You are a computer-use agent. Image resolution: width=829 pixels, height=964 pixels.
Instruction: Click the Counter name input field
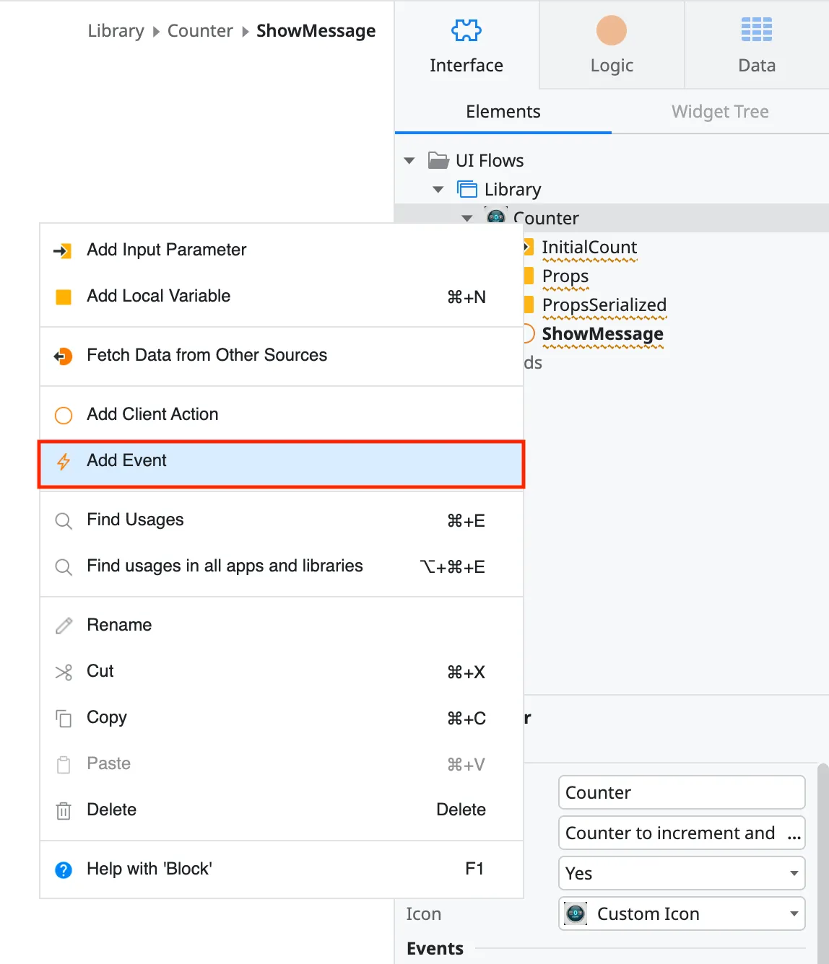(x=681, y=792)
